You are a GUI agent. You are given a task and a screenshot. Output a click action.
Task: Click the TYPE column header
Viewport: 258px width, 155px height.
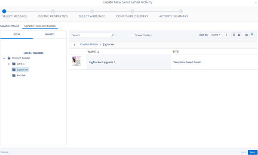click(175, 52)
